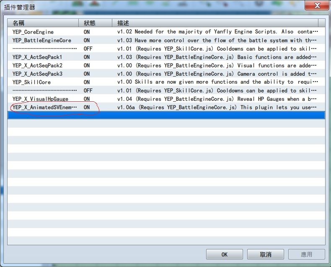Click the 'Reveal HP Gauges' description
Screen dimensions: 331x267
tap(217, 99)
